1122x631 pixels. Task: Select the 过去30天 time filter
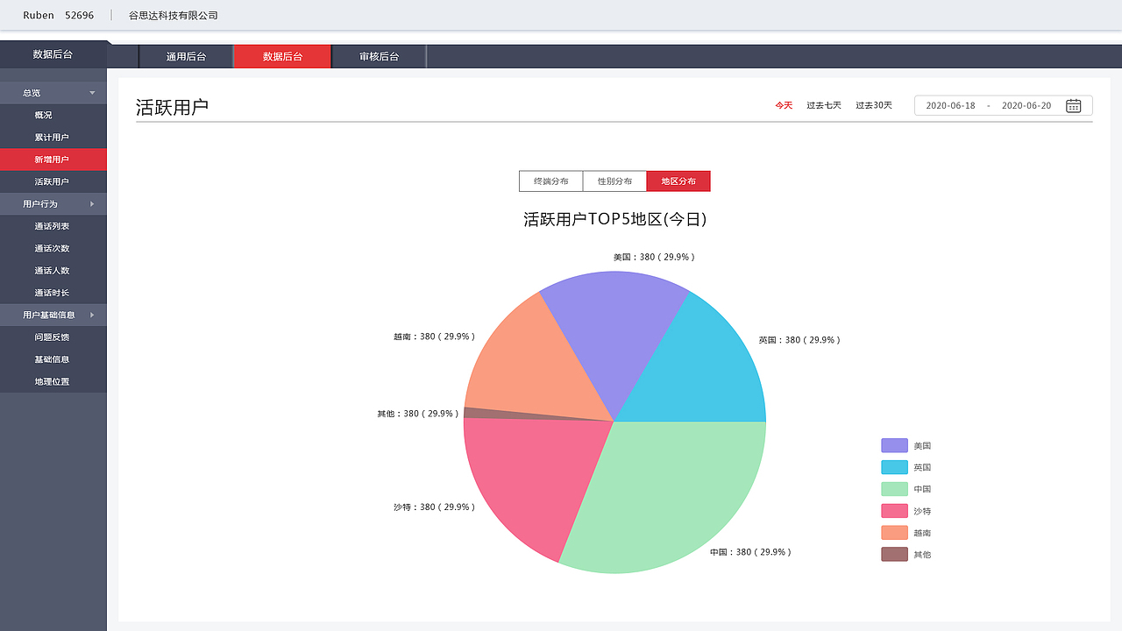[873, 104]
